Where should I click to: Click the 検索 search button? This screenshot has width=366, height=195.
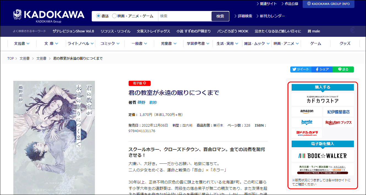click(x=220, y=16)
